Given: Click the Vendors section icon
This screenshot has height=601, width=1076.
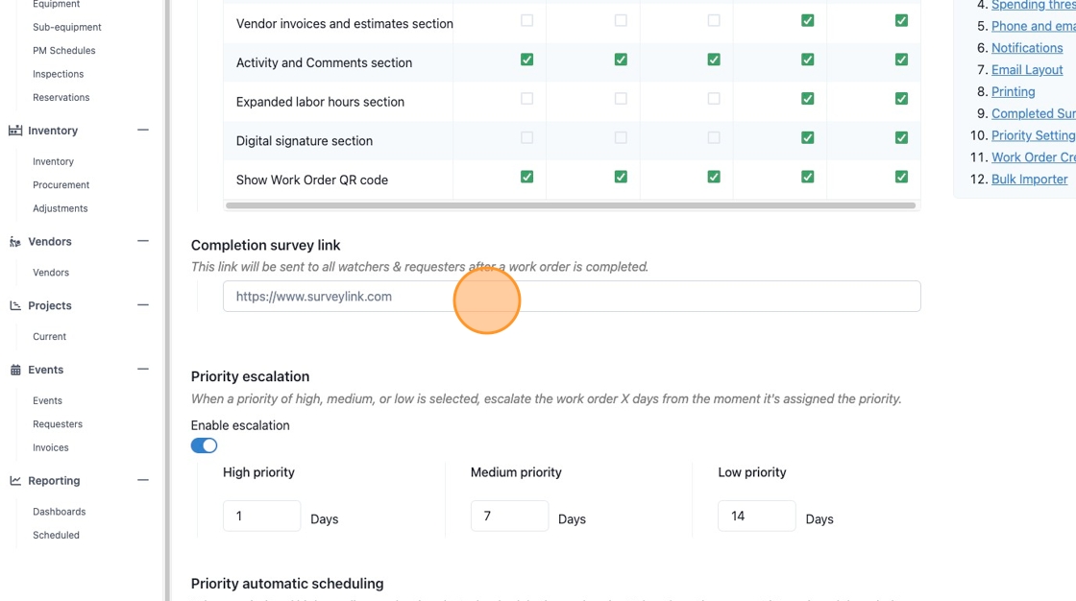Looking at the screenshot, I should tap(15, 242).
